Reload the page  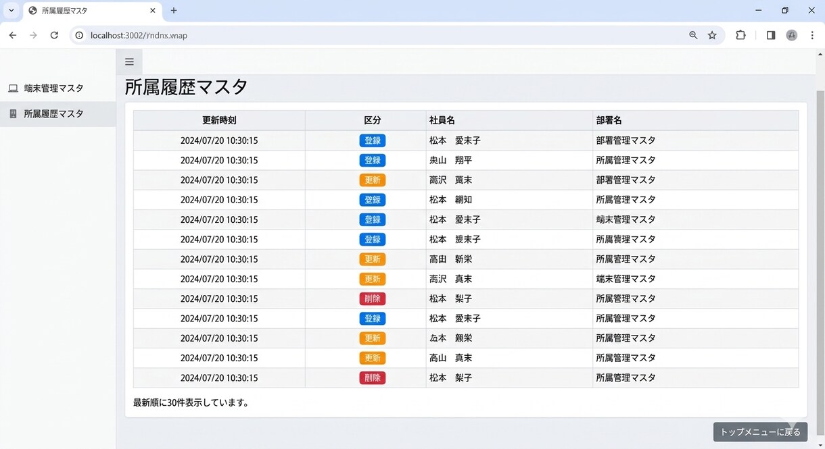coord(54,35)
